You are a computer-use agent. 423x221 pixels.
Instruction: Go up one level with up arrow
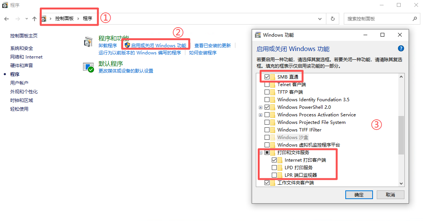click(34, 19)
